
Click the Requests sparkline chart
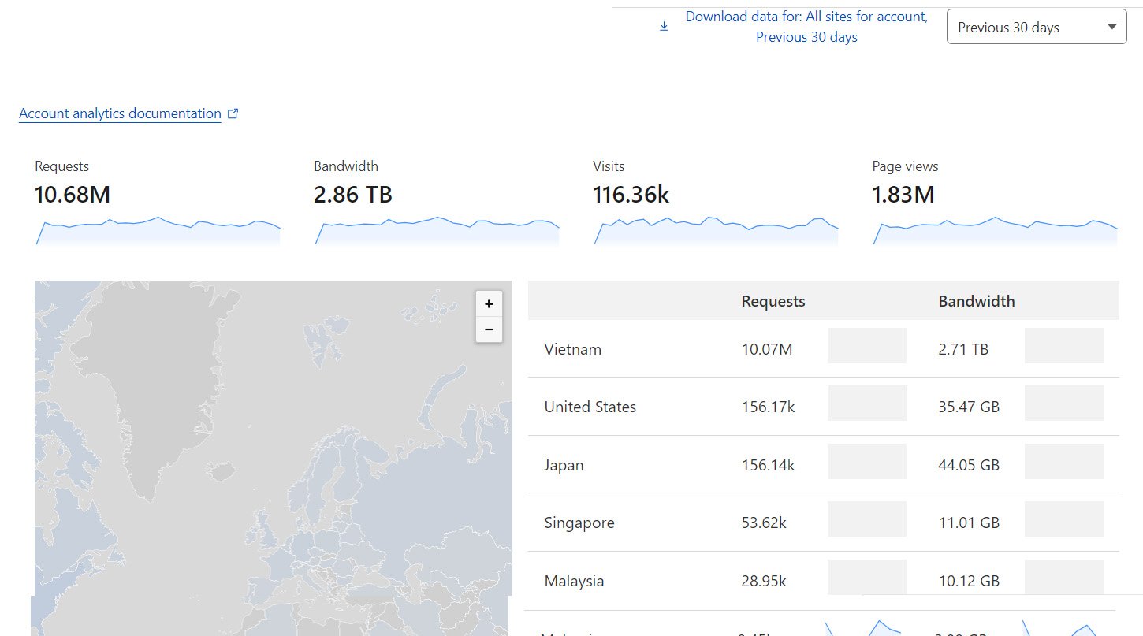pyautogui.click(x=158, y=231)
